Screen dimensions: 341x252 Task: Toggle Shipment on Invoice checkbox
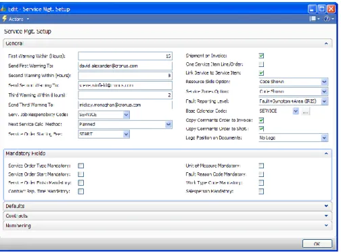261,55
